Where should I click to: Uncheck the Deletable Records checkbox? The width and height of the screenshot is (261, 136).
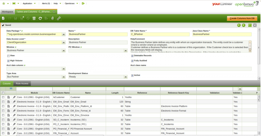(132, 56)
